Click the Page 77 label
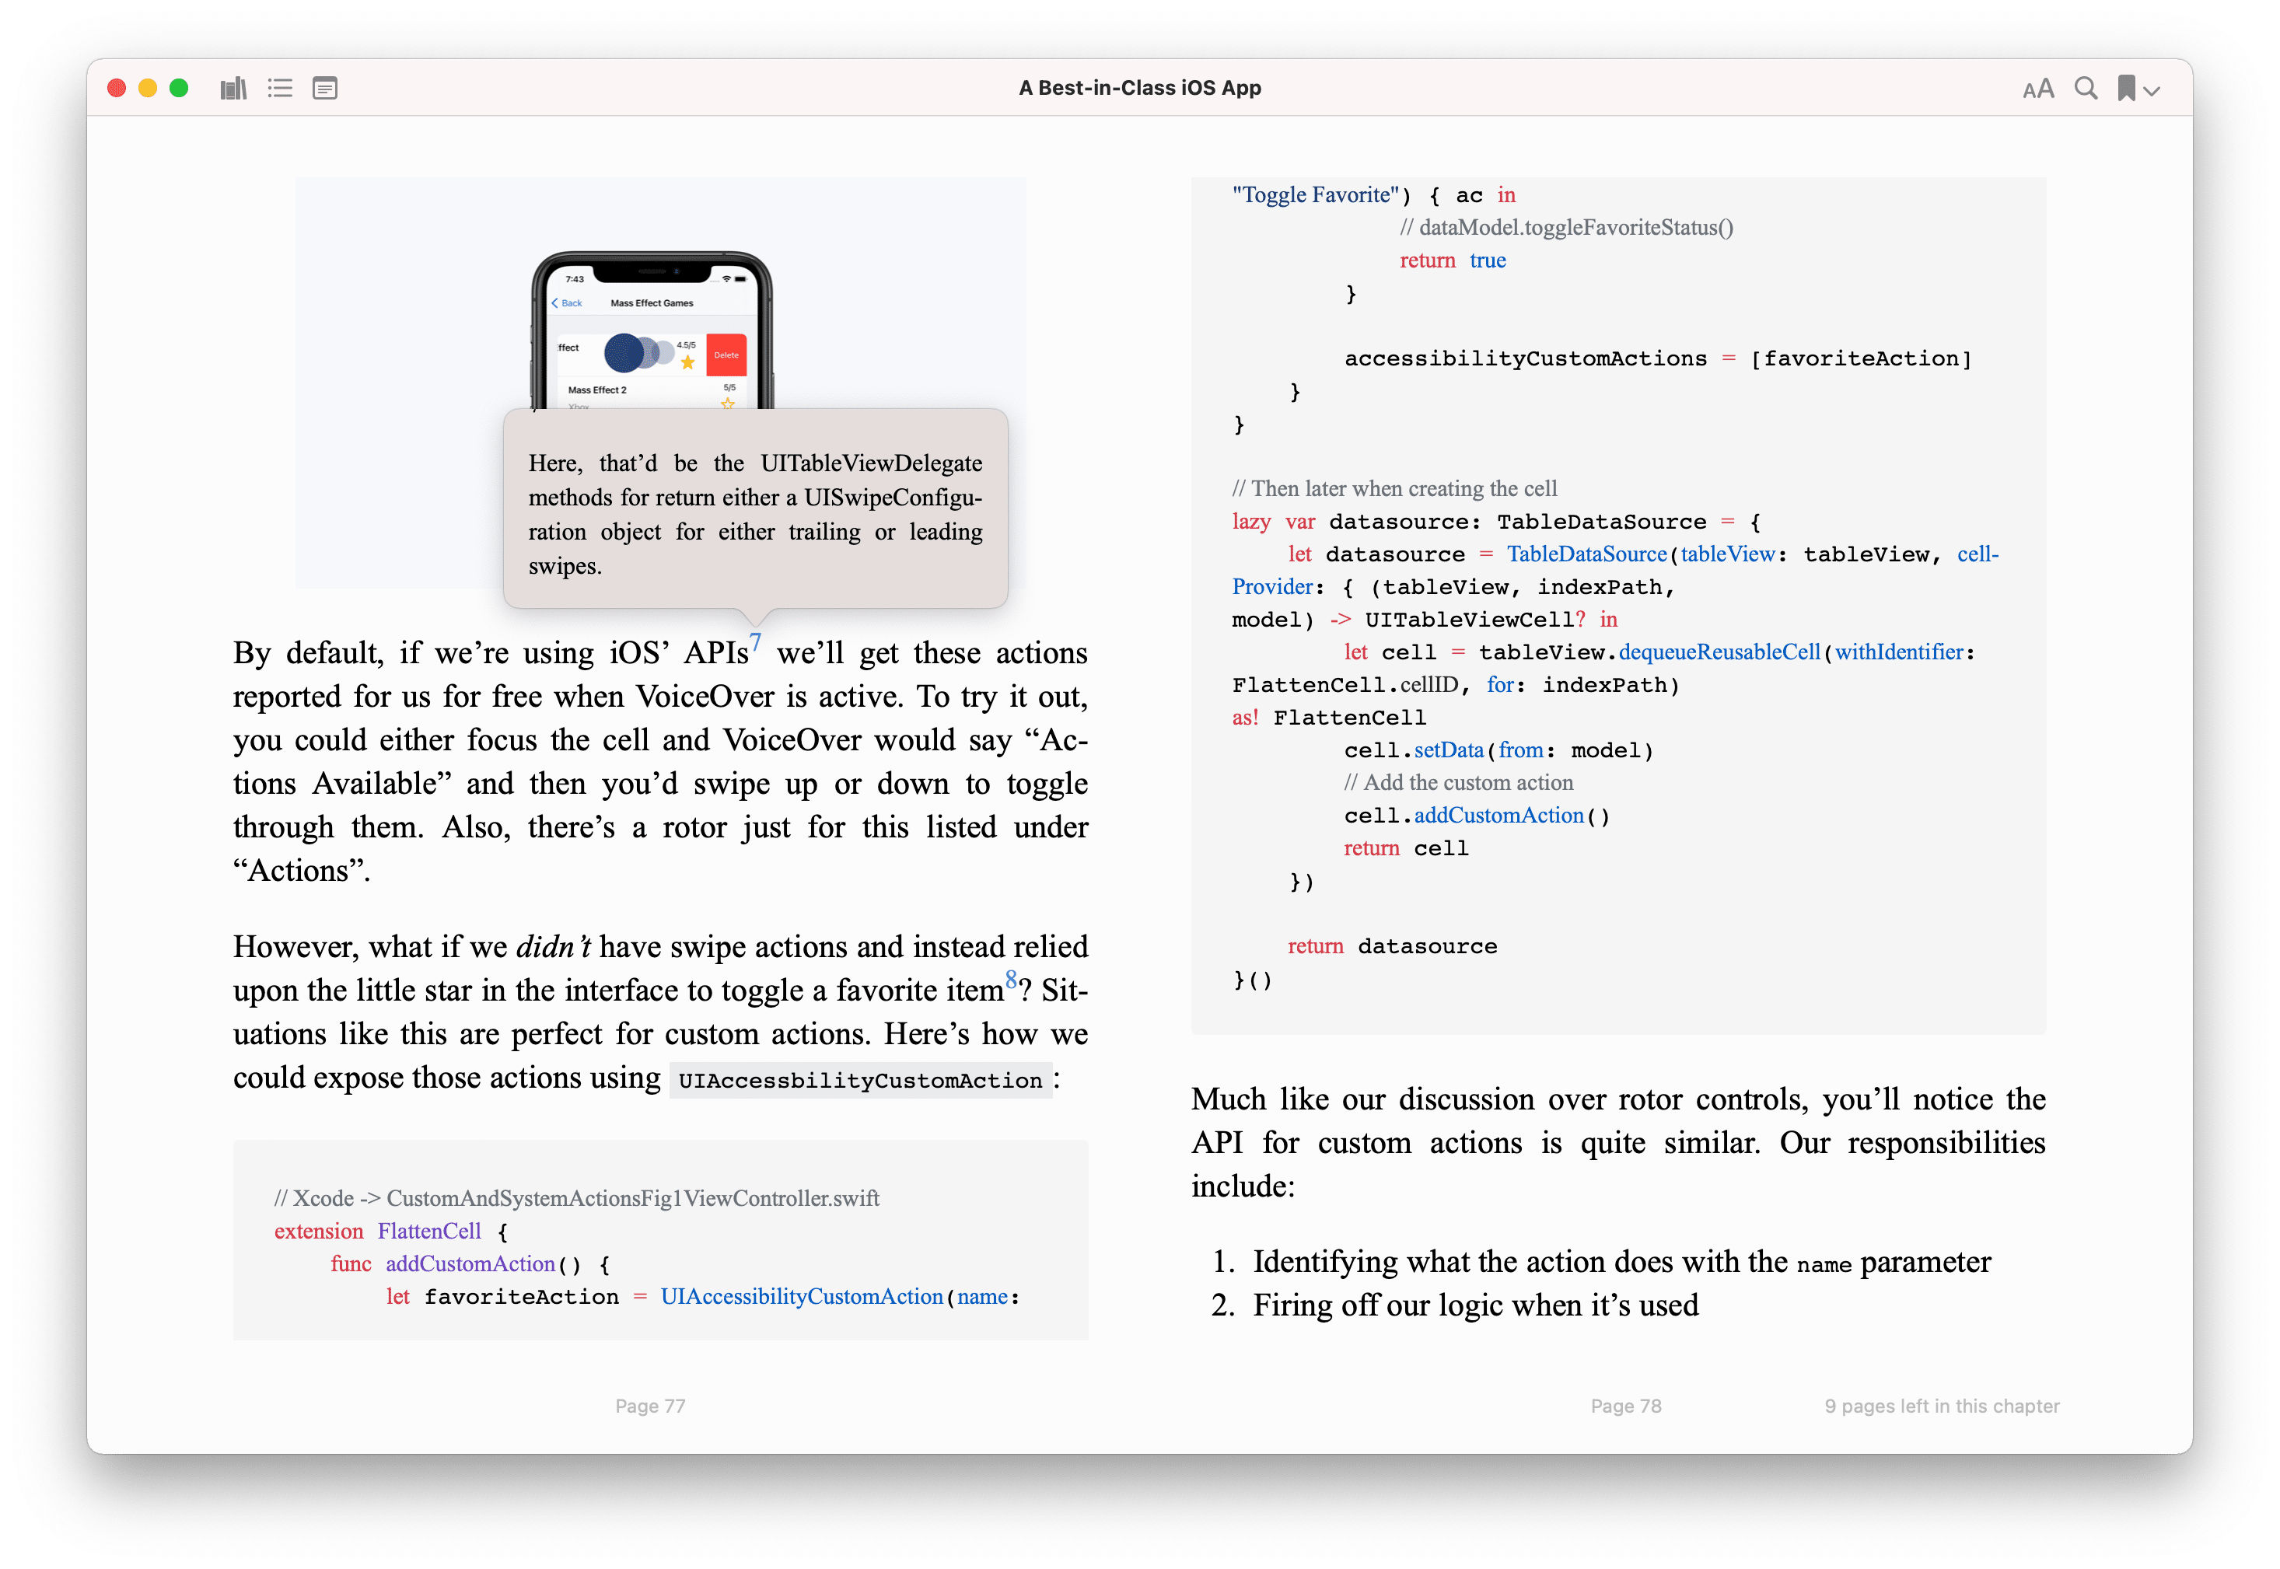Screen dimensions: 2280x1569 click(650, 1405)
